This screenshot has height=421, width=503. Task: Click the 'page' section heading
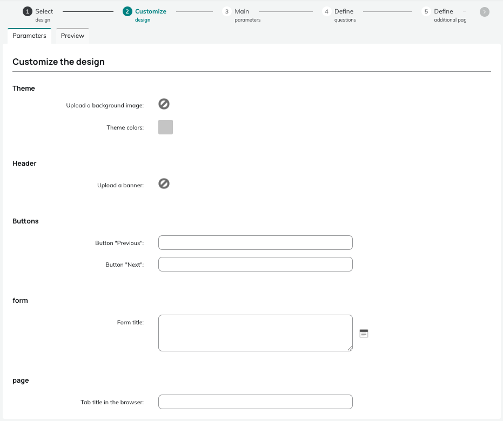(21, 381)
